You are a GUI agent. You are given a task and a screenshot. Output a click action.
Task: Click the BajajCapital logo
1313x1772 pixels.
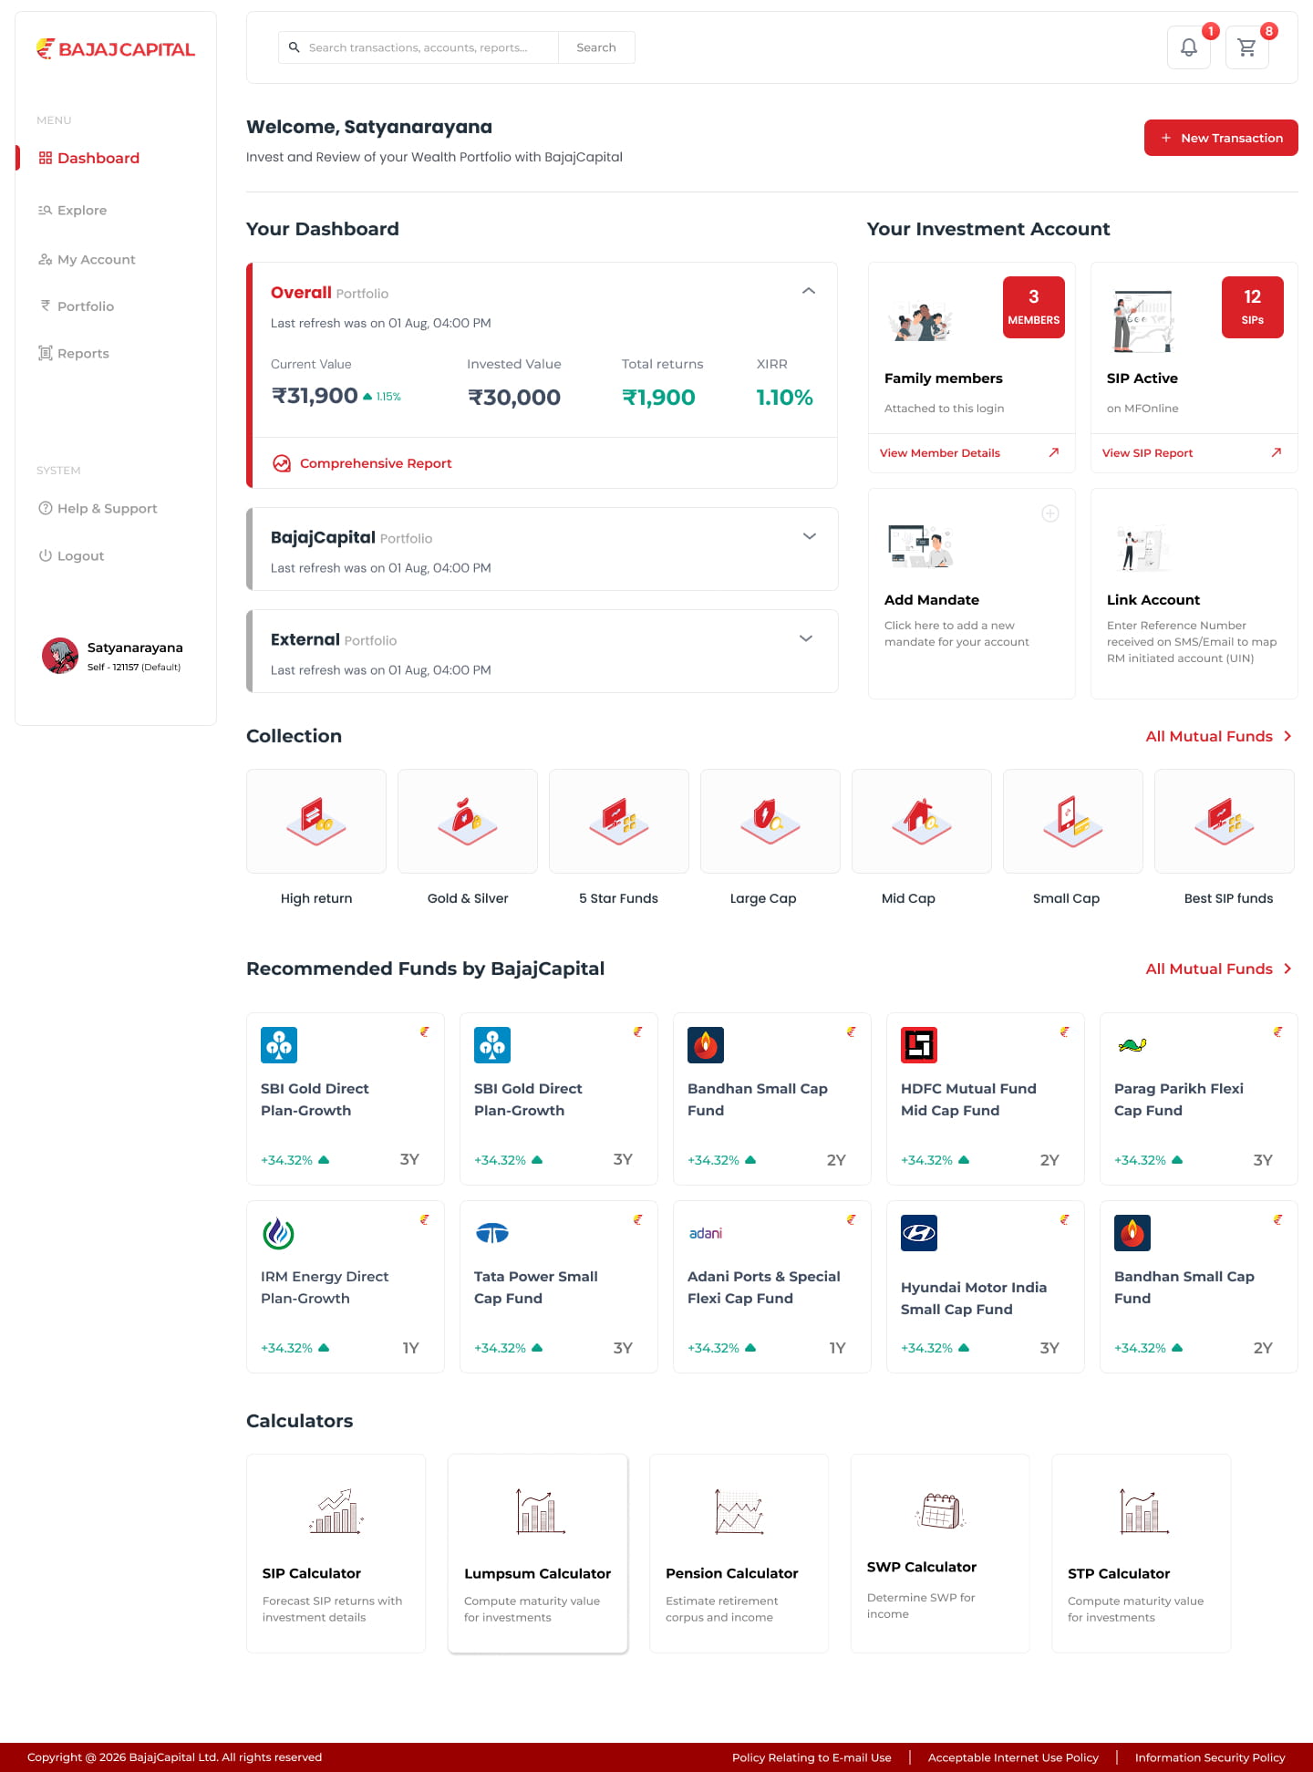click(116, 49)
